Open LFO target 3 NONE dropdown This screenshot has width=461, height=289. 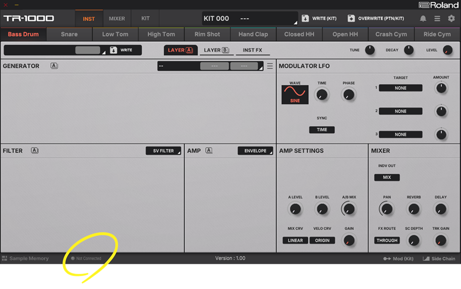[401, 135]
